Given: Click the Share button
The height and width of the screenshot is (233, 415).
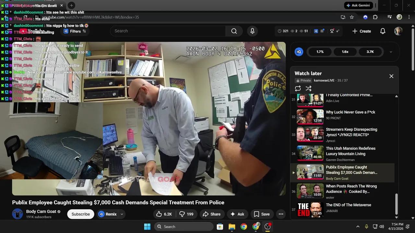Looking at the screenshot, I should tap(211, 214).
